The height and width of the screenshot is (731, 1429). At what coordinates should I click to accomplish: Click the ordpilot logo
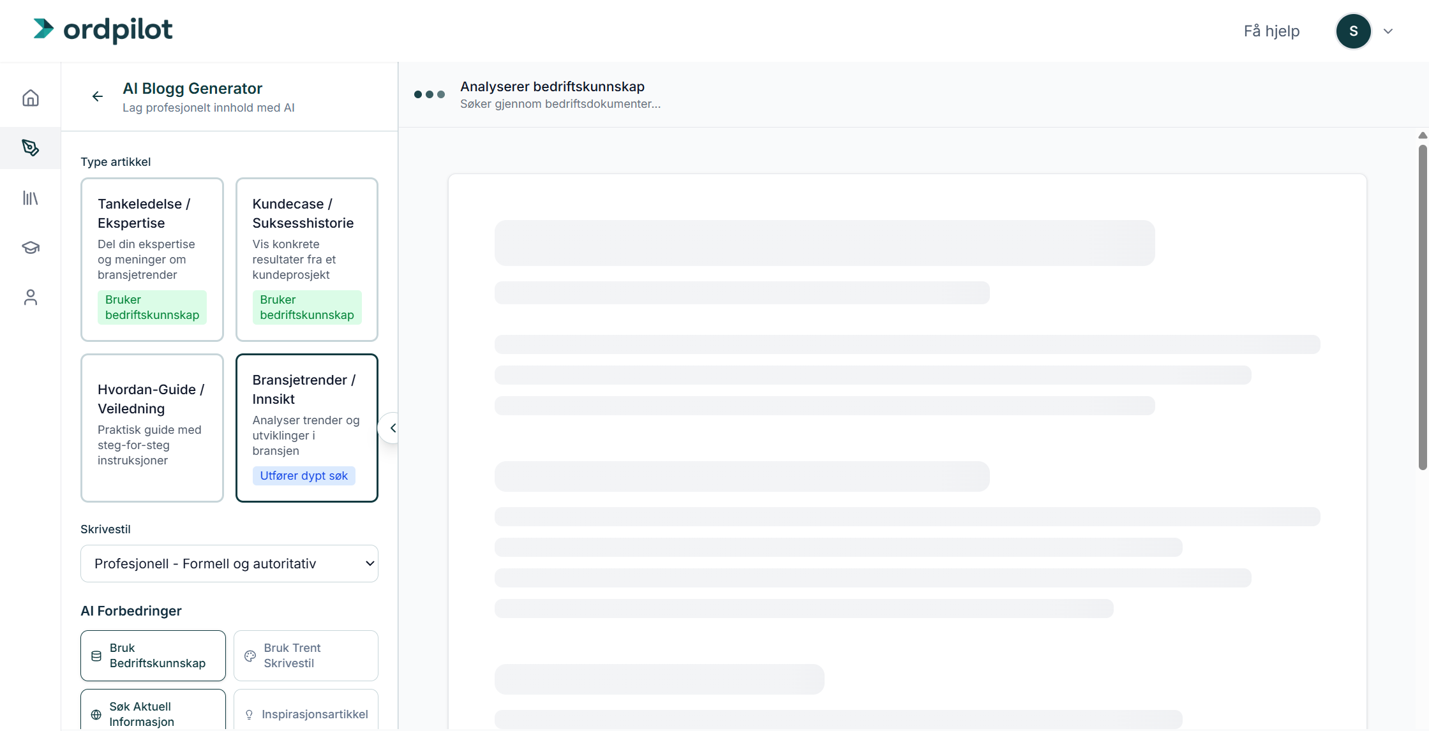[103, 30]
